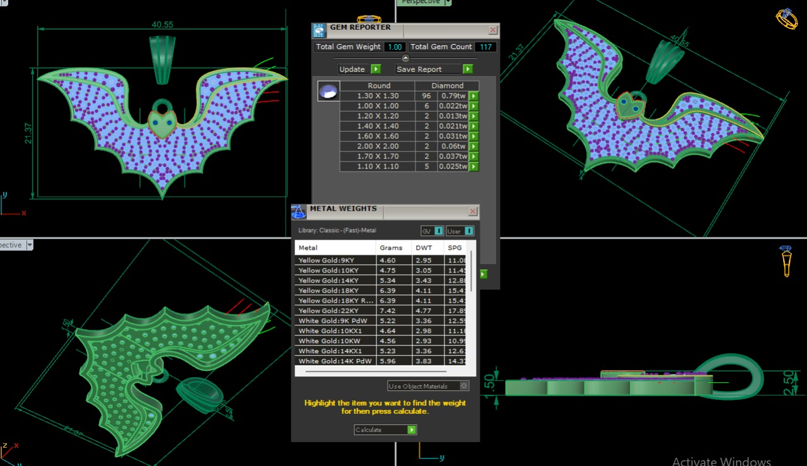This screenshot has width=807, height=466.
Task: Toggle the User switch in Metal Weights
Action: (468, 231)
